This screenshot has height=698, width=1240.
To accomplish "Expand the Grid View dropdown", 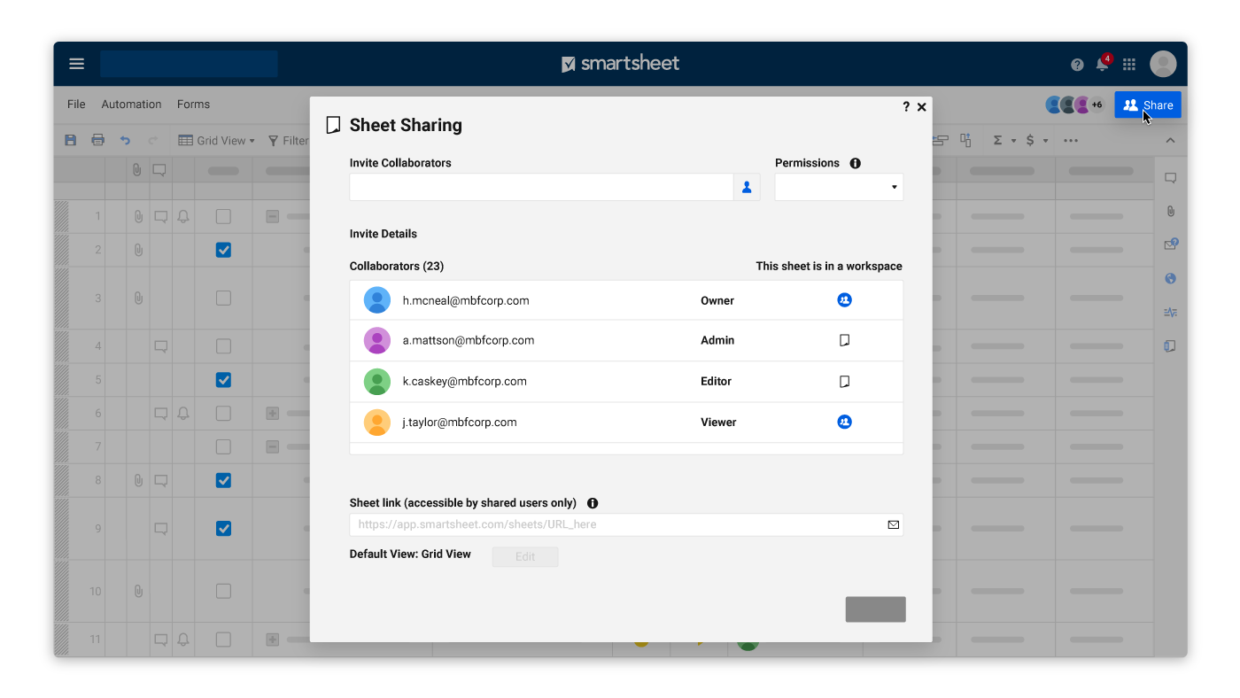I will 216,140.
